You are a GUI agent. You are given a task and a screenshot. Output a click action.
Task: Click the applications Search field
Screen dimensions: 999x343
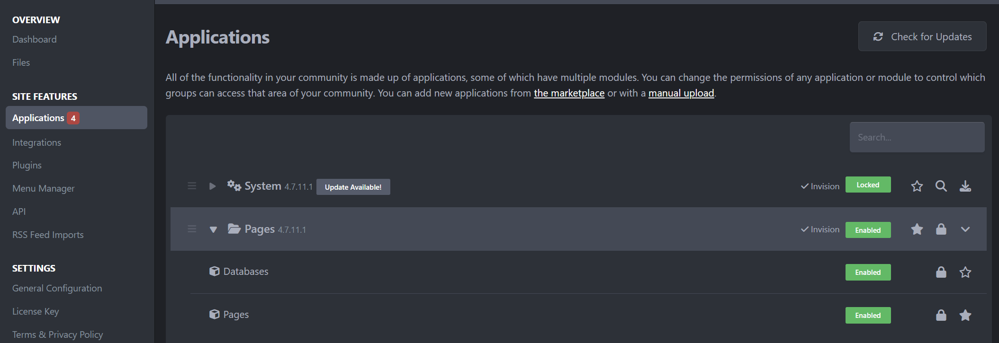pyautogui.click(x=917, y=137)
